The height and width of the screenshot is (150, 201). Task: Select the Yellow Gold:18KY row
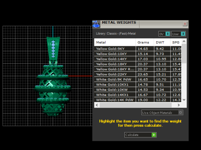[138, 64]
